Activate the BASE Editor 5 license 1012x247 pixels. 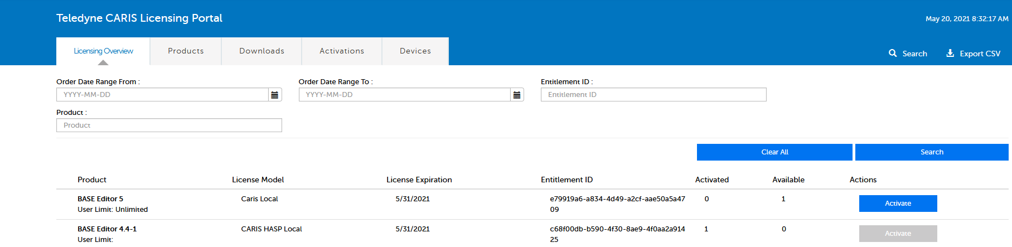898,204
